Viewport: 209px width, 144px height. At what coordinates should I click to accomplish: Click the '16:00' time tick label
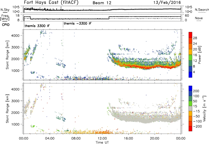128,139
